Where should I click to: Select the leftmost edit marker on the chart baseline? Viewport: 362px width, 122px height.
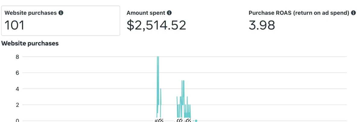coord(159,120)
